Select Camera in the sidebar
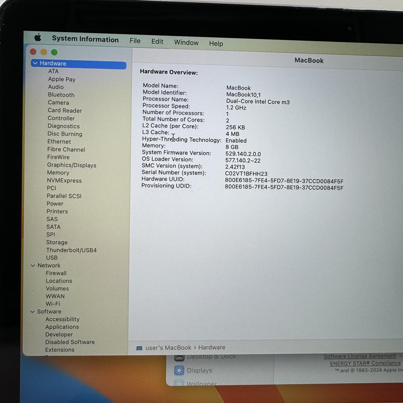403x403 pixels. click(x=58, y=103)
